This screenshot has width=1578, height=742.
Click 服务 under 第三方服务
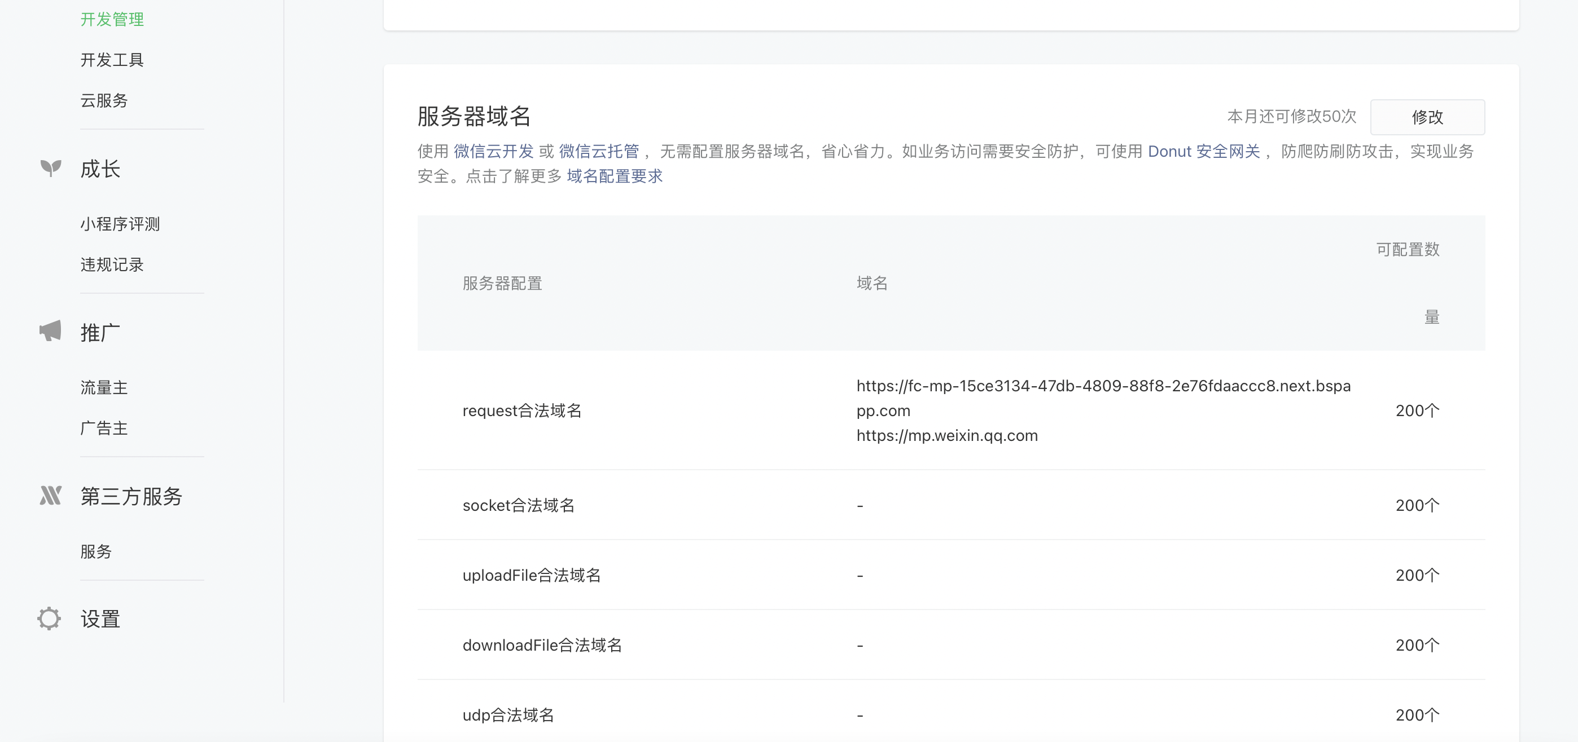click(96, 551)
